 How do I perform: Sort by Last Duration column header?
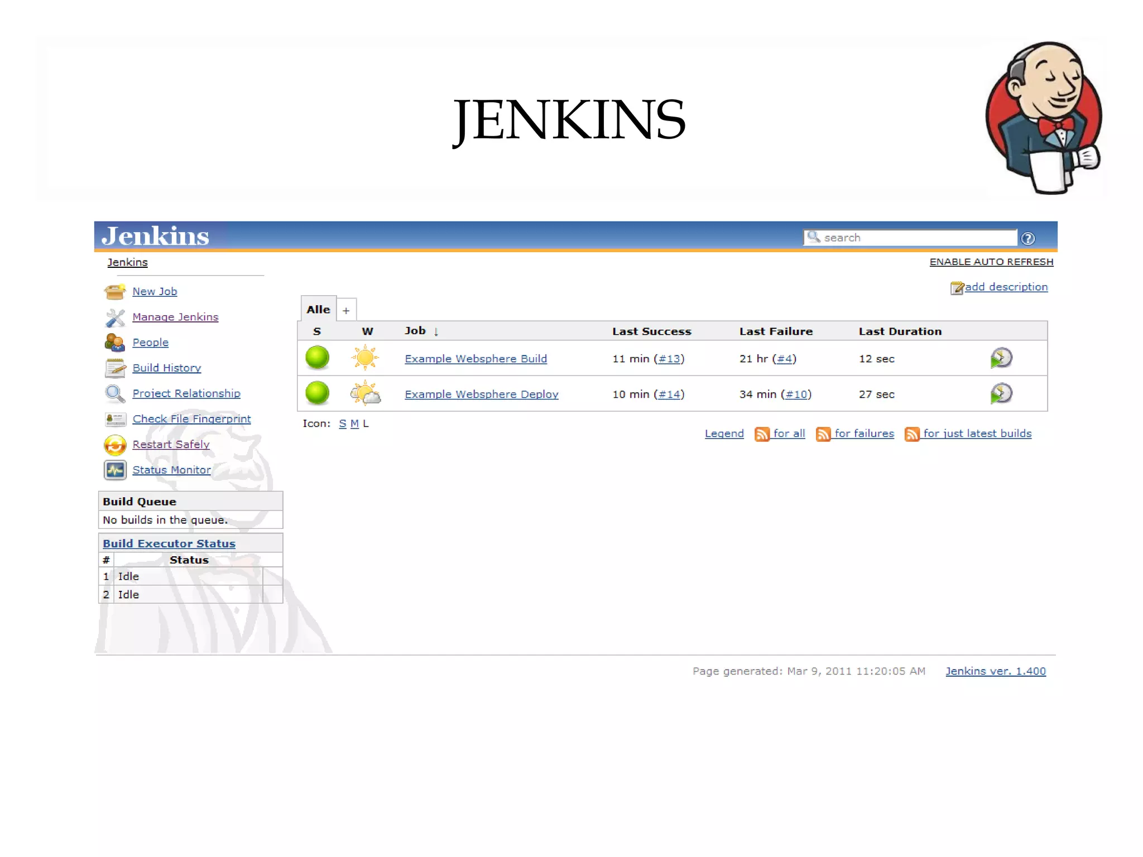point(900,331)
